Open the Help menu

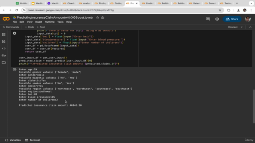pos(69,22)
